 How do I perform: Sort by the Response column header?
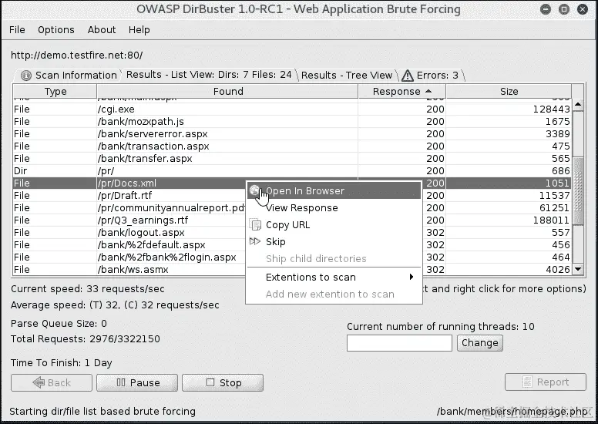[x=402, y=92]
